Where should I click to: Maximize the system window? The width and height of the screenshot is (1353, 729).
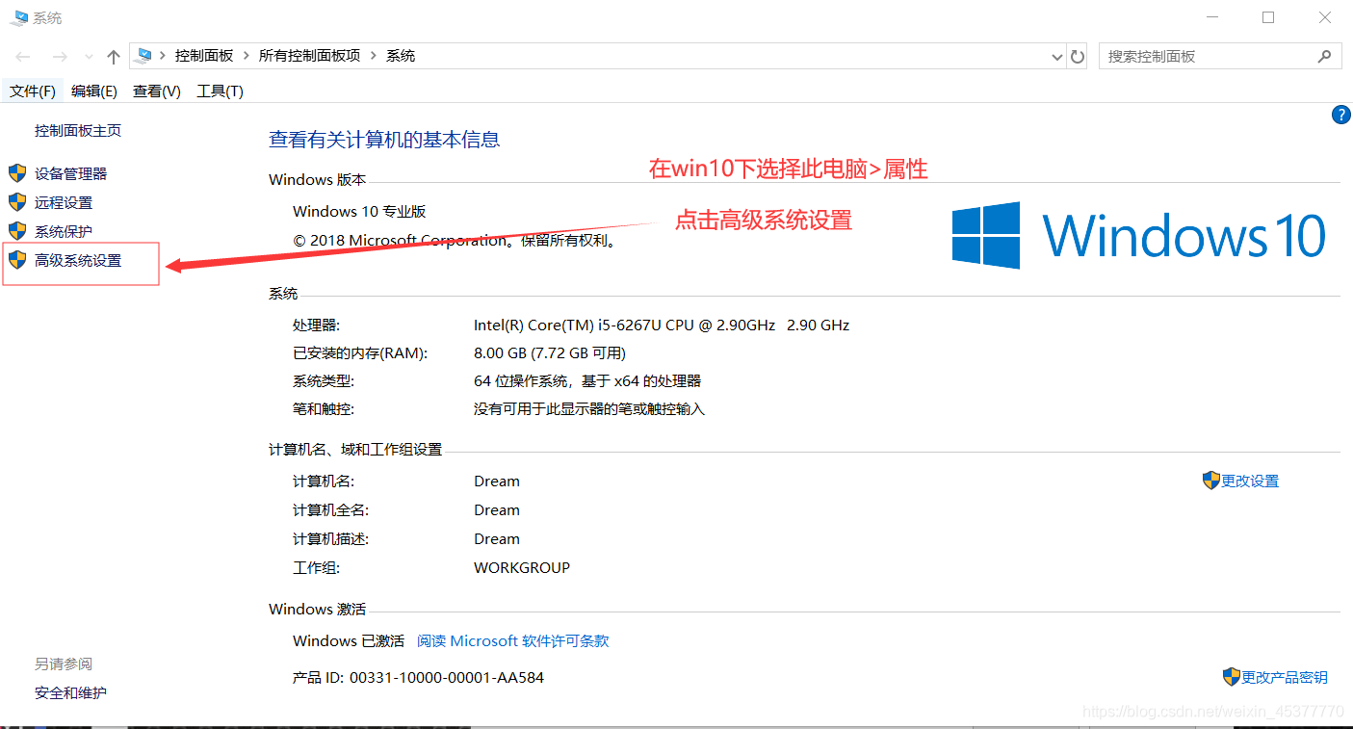[1268, 17]
